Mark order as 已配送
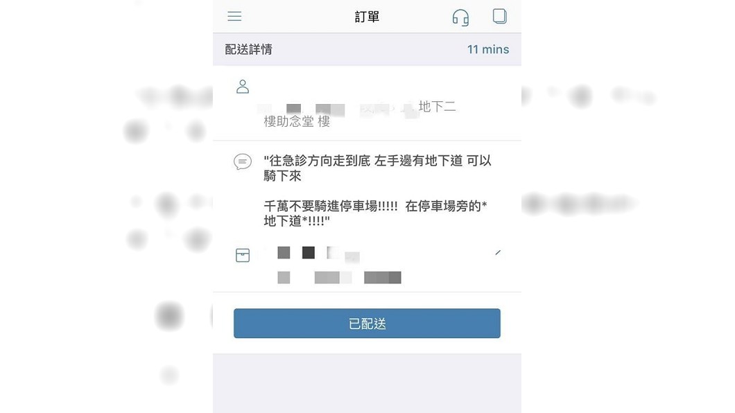This screenshot has width=735, height=413. click(367, 323)
